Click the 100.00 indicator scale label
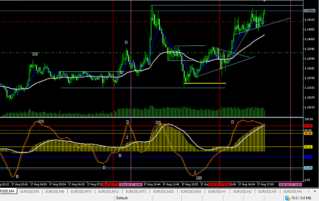 click(x=308, y=119)
